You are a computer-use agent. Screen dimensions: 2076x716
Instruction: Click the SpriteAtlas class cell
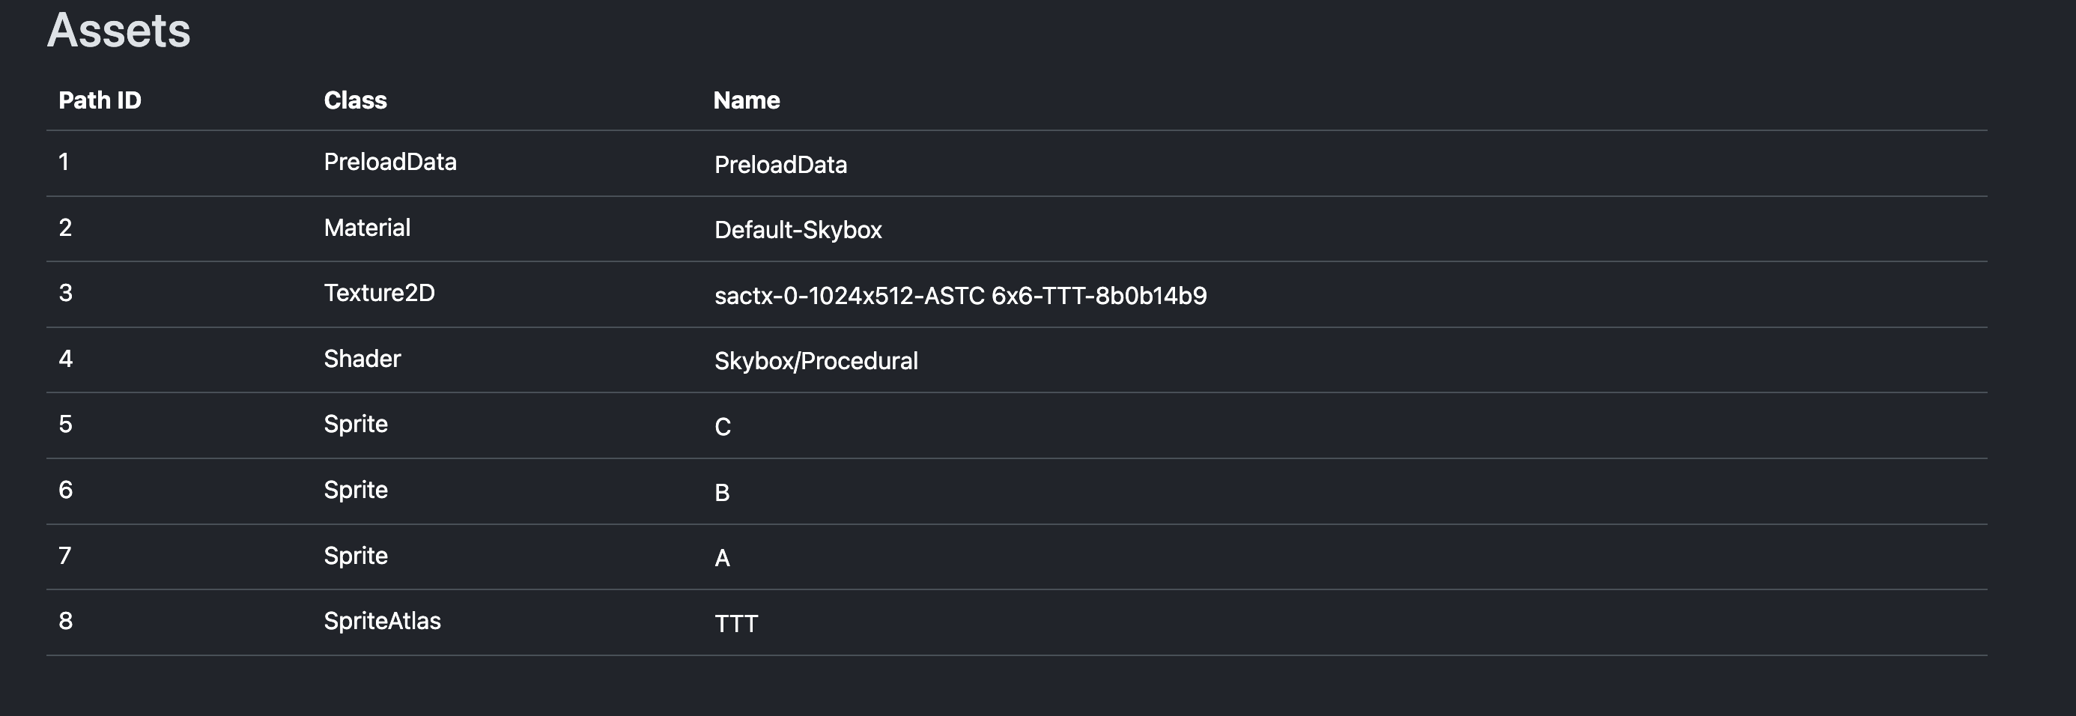(x=382, y=621)
